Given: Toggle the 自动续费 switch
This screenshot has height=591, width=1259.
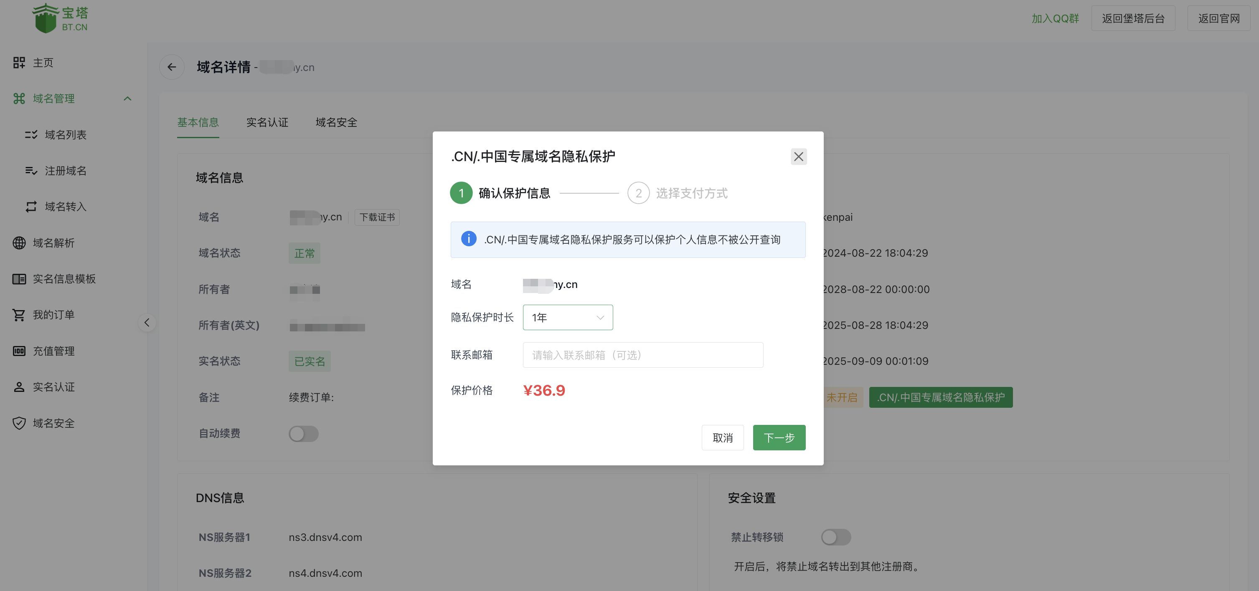Looking at the screenshot, I should coord(303,434).
